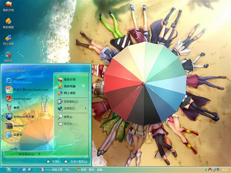Launch Internet Explorer from Start menu
This screenshot has width=231, height=173.
pyautogui.click(x=19, y=81)
